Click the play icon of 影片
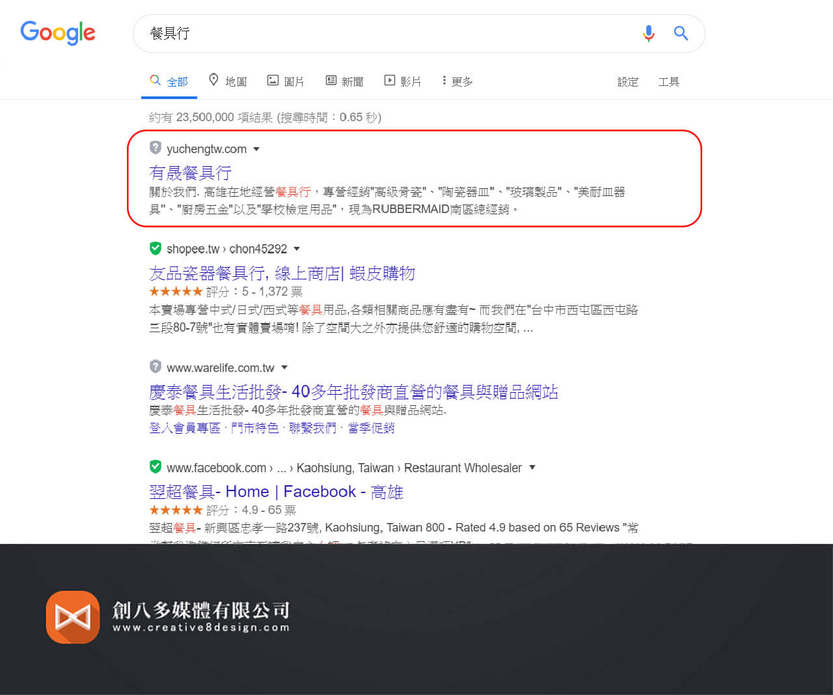Image resolution: width=833 pixels, height=695 pixels. (x=390, y=80)
